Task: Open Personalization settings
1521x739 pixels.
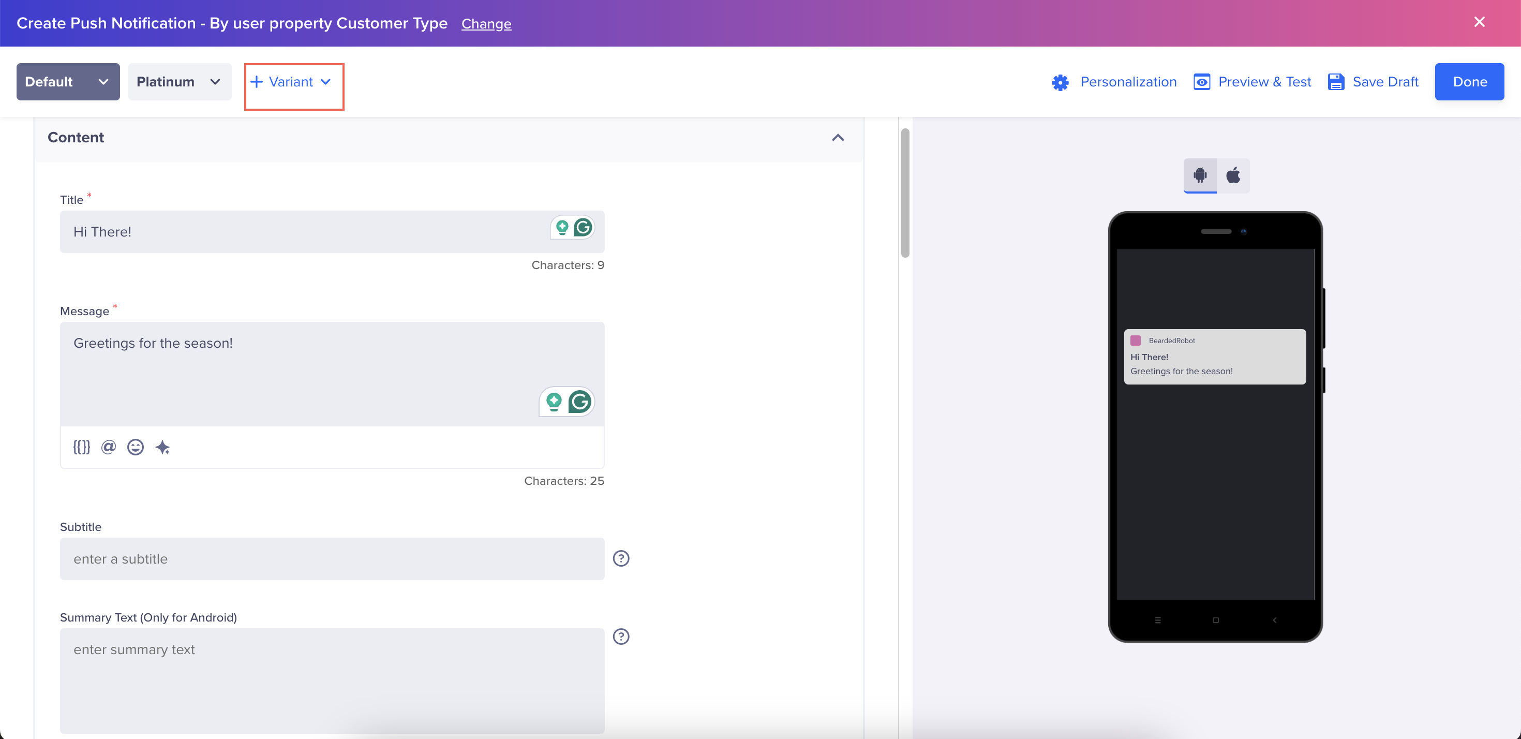Action: click(1114, 82)
